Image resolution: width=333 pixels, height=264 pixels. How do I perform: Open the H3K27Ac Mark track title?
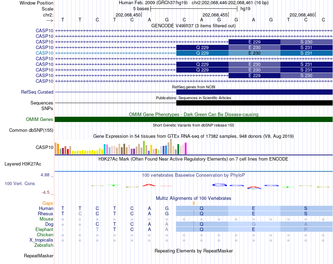click(193, 159)
